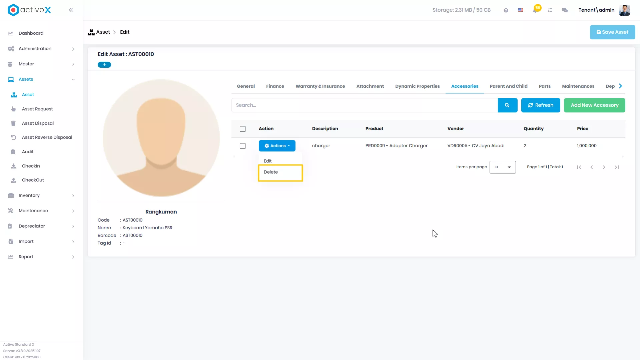Click Tenant\admin user name
This screenshot has height=360, width=640.
click(596, 10)
